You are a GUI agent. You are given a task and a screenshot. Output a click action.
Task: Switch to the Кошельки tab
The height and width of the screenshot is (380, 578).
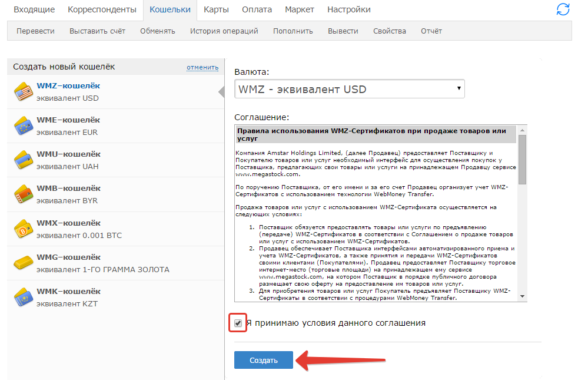(x=170, y=9)
